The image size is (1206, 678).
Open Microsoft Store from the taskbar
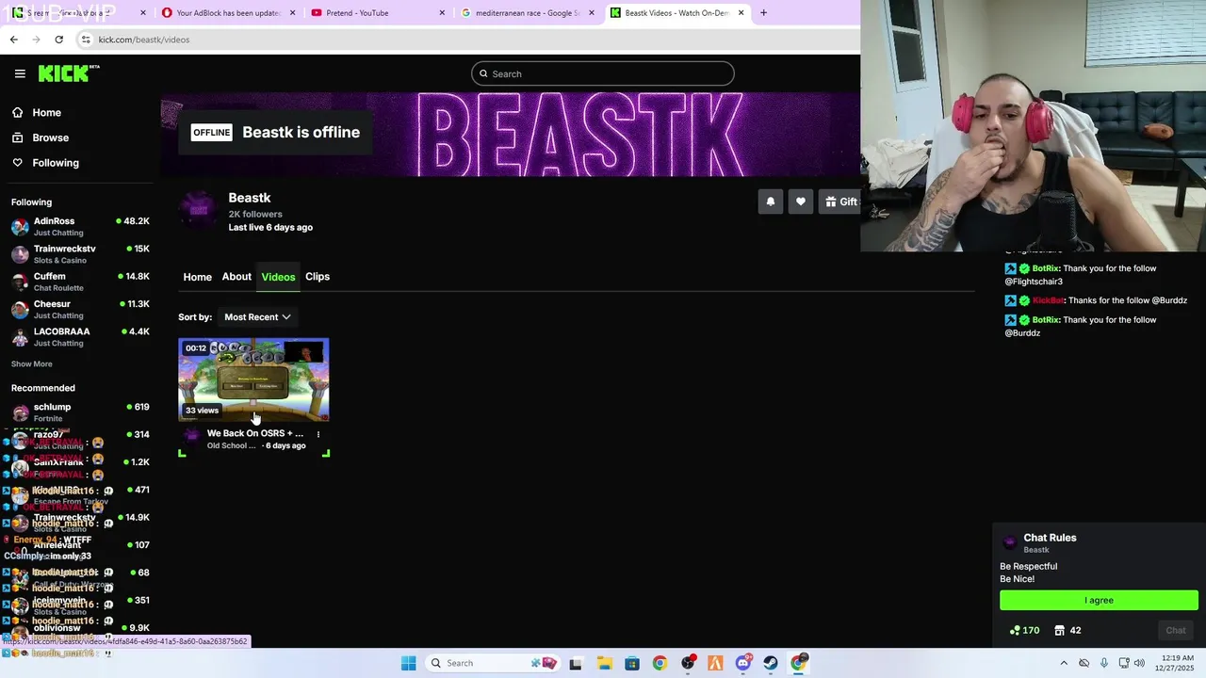pos(631,663)
